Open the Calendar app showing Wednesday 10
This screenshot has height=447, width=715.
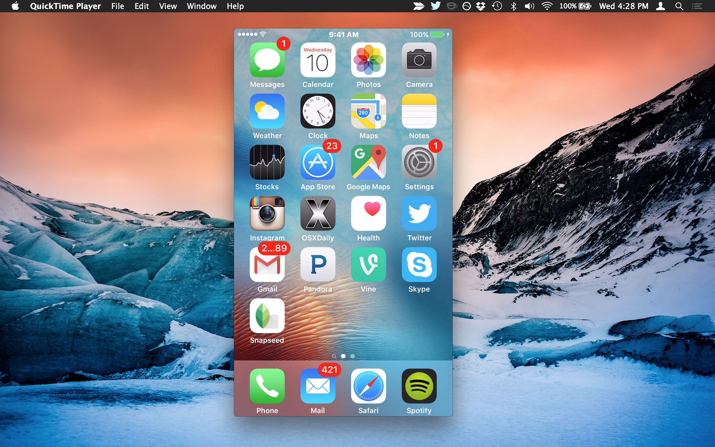point(318,60)
